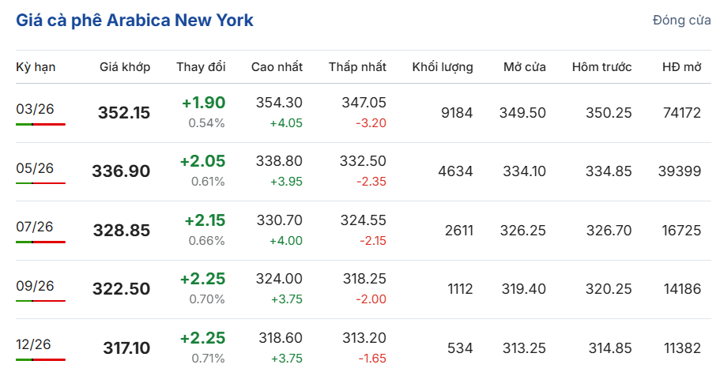Select the 07/26 contract term
The height and width of the screenshot is (372, 720).
click(35, 227)
